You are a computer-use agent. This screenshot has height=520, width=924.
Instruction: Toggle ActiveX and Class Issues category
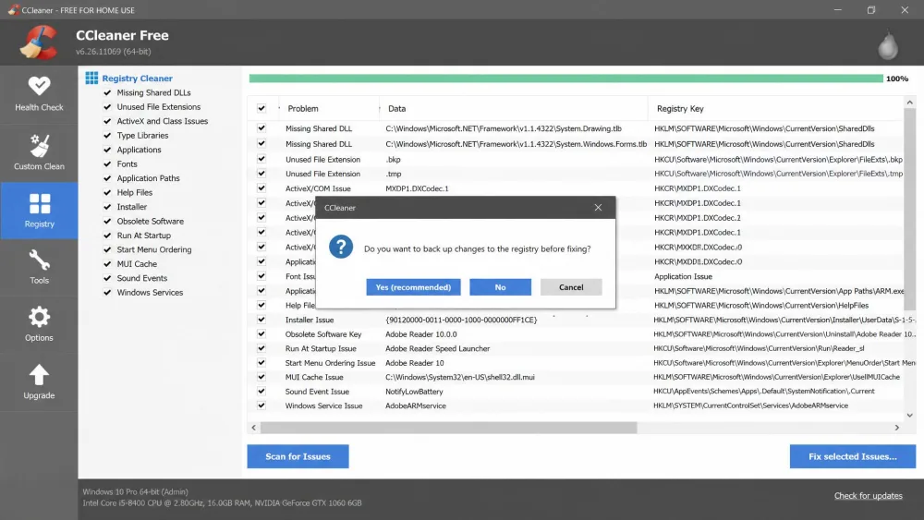pos(107,121)
